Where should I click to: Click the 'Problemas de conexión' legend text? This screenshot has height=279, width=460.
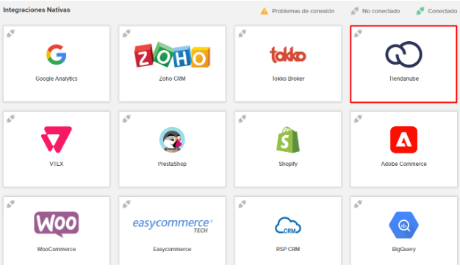pyautogui.click(x=303, y=11)
